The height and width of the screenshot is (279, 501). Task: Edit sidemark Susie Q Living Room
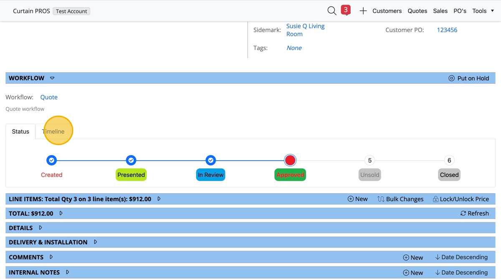click(x=305, y=30)
